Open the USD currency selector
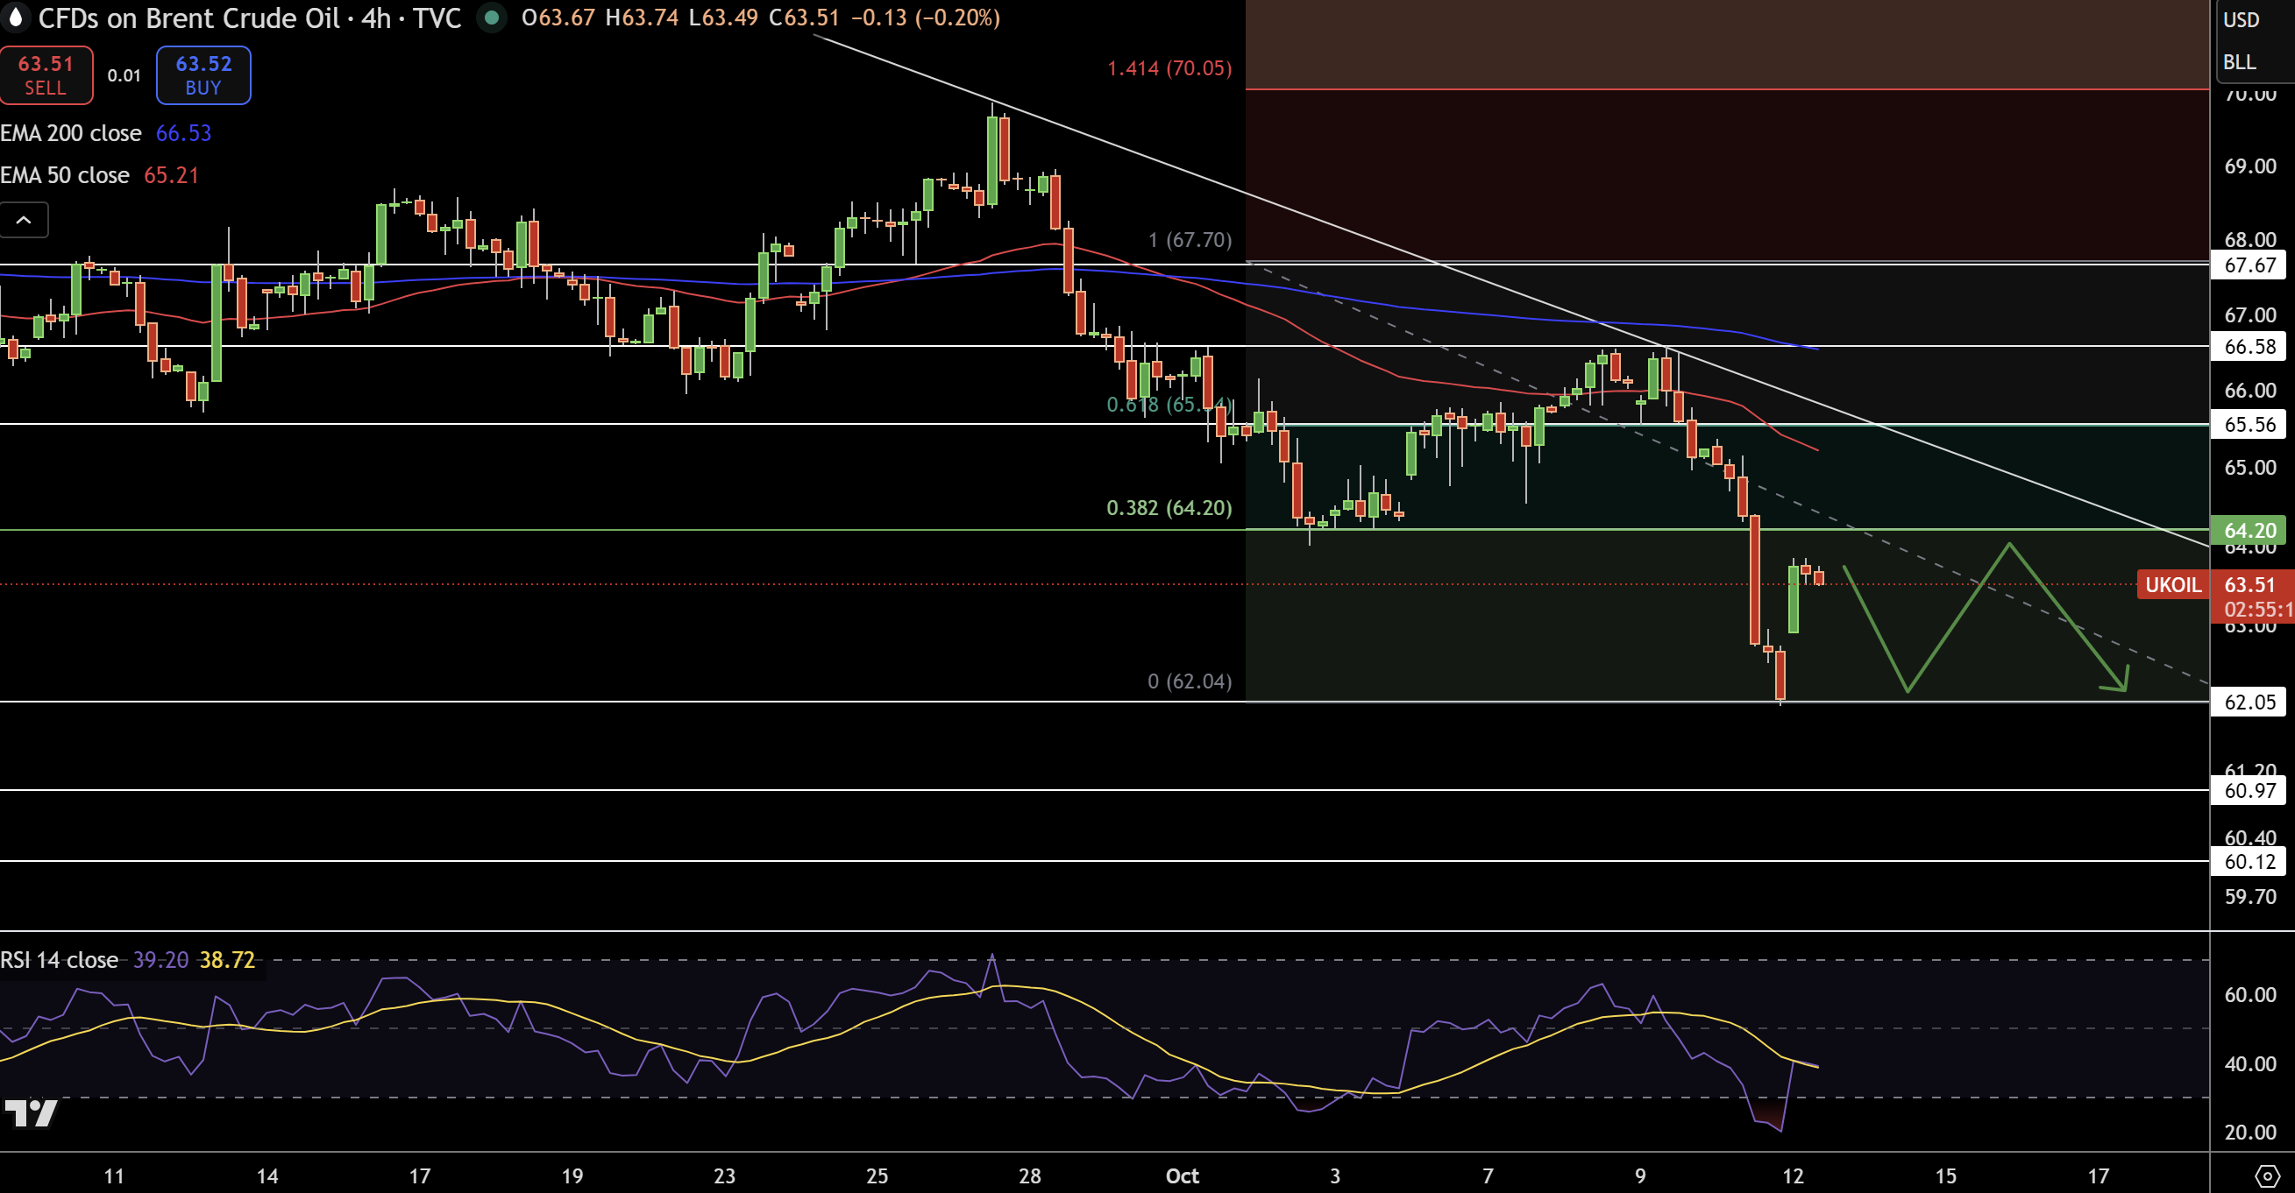The height and width of the screenshot is (1193, 2295). [x=2242, y=19]
